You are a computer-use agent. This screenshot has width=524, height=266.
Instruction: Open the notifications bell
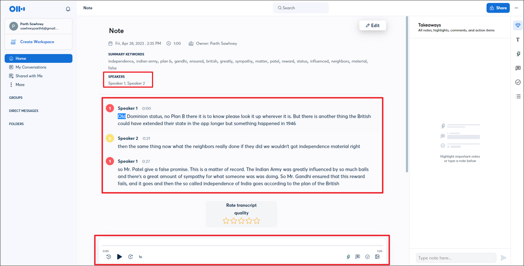tap(68, 9)
